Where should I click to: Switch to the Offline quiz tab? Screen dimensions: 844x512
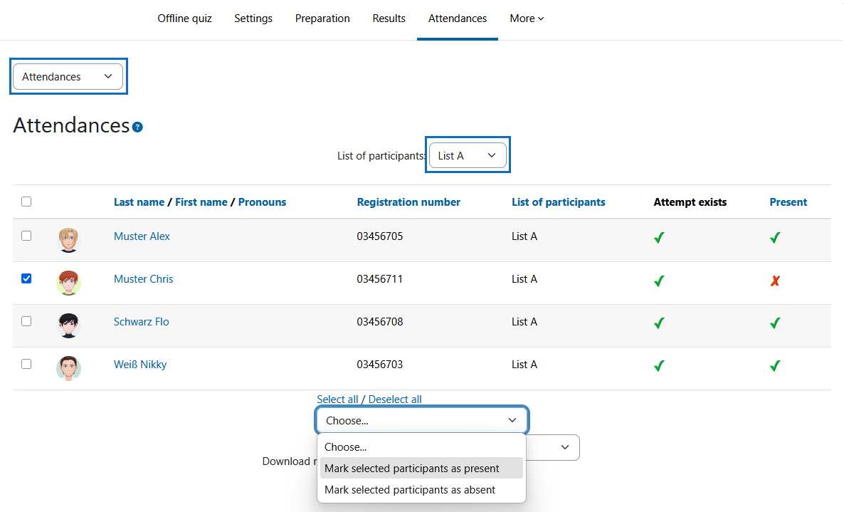pos(184,19)
